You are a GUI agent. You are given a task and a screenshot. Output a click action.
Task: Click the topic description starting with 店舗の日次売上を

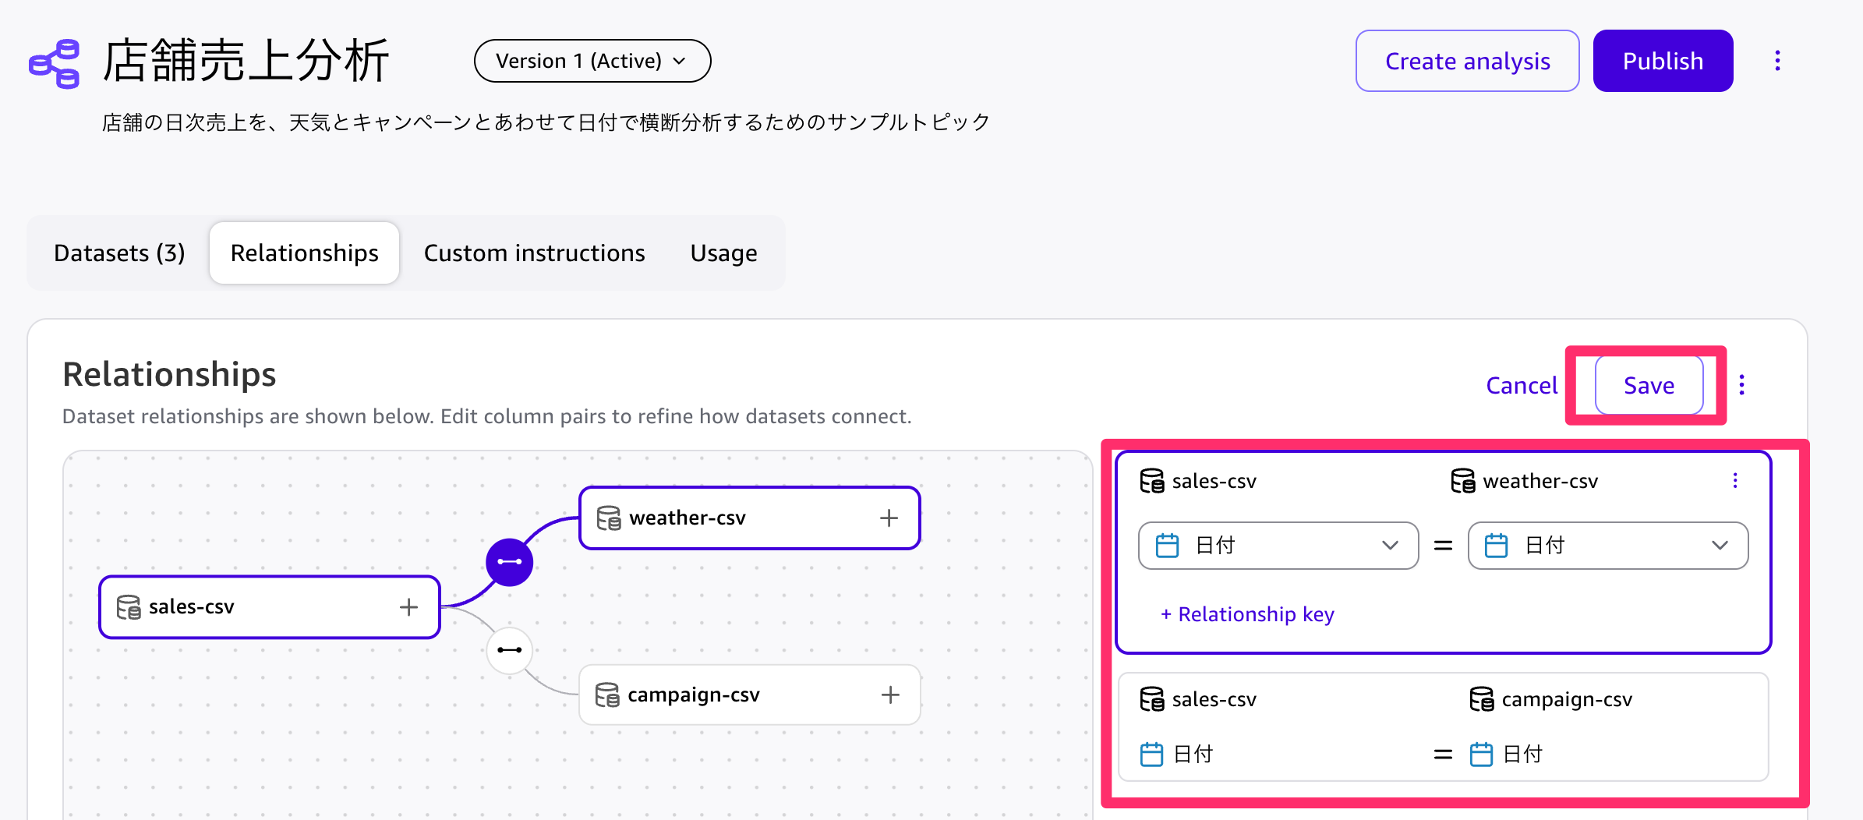(546, 122)
